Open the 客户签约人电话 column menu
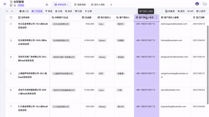 (x=156, y=18)
